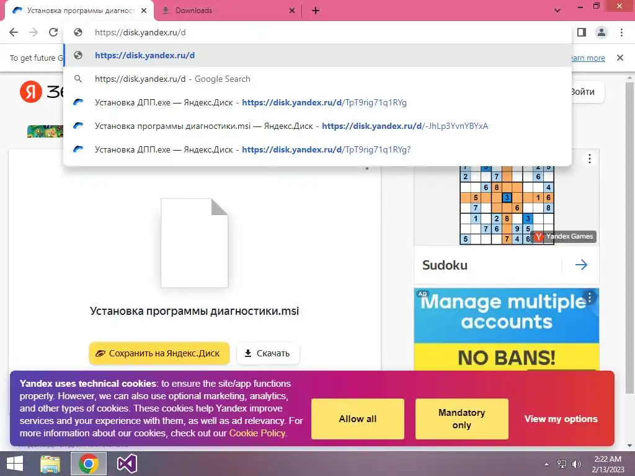Open the Chrome profile avatar

click(x=602, y=32)
